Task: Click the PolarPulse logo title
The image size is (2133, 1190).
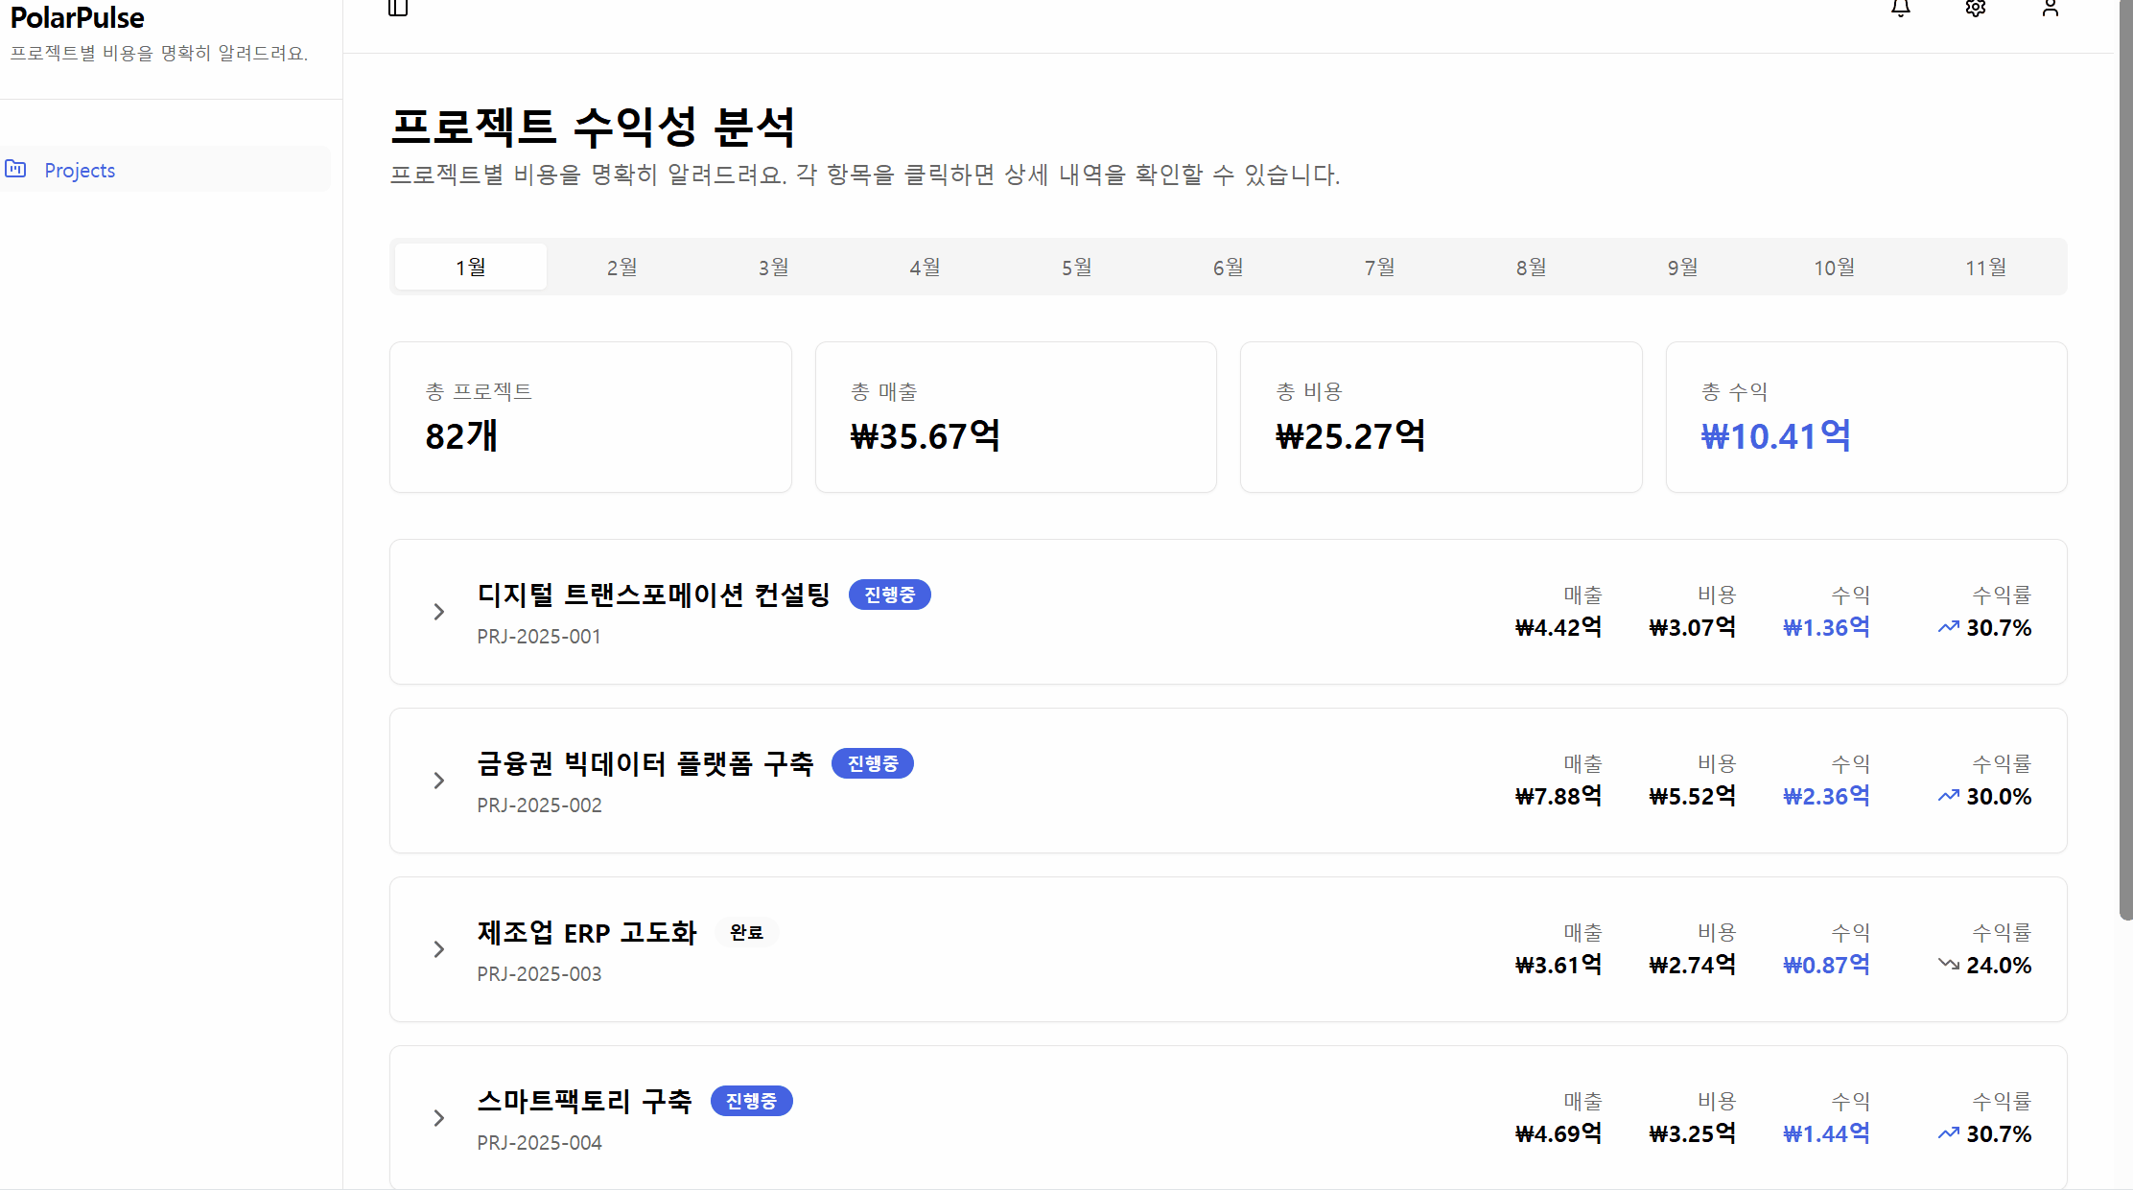Action: [x=77, y=17]
